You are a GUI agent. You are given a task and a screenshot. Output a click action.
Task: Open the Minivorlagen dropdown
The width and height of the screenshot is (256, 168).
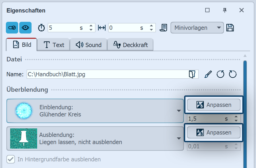pos(197,27)
